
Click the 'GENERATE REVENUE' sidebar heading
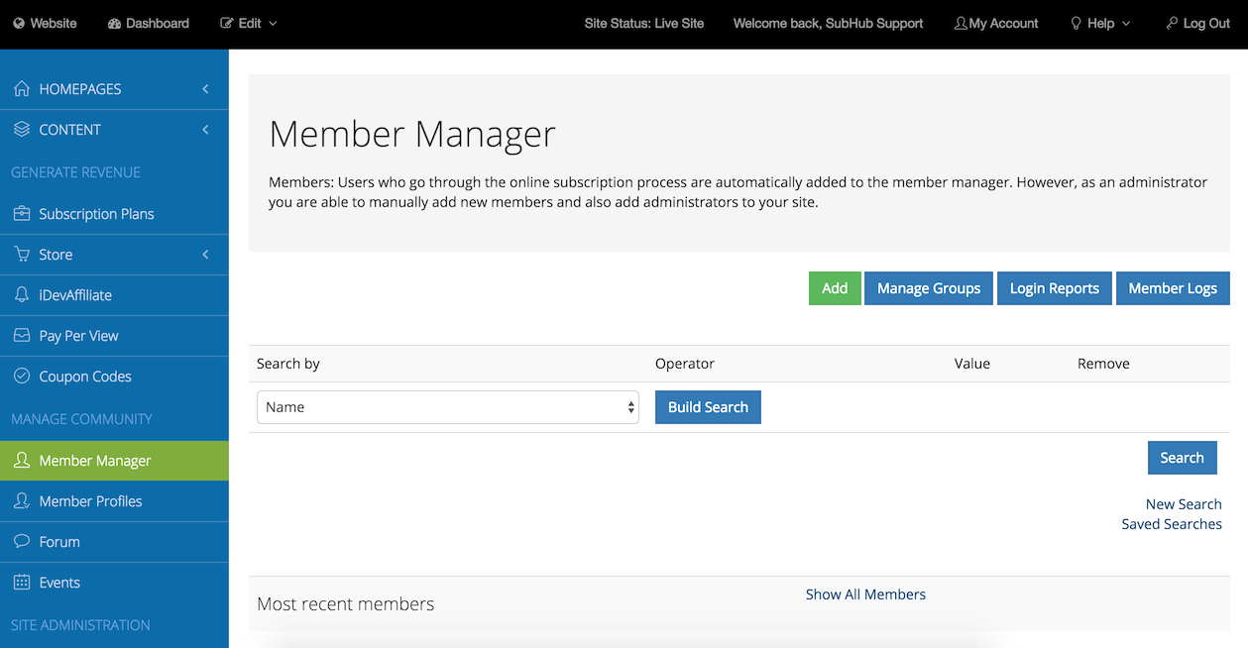pyautogui.click(x=75, y=172)
